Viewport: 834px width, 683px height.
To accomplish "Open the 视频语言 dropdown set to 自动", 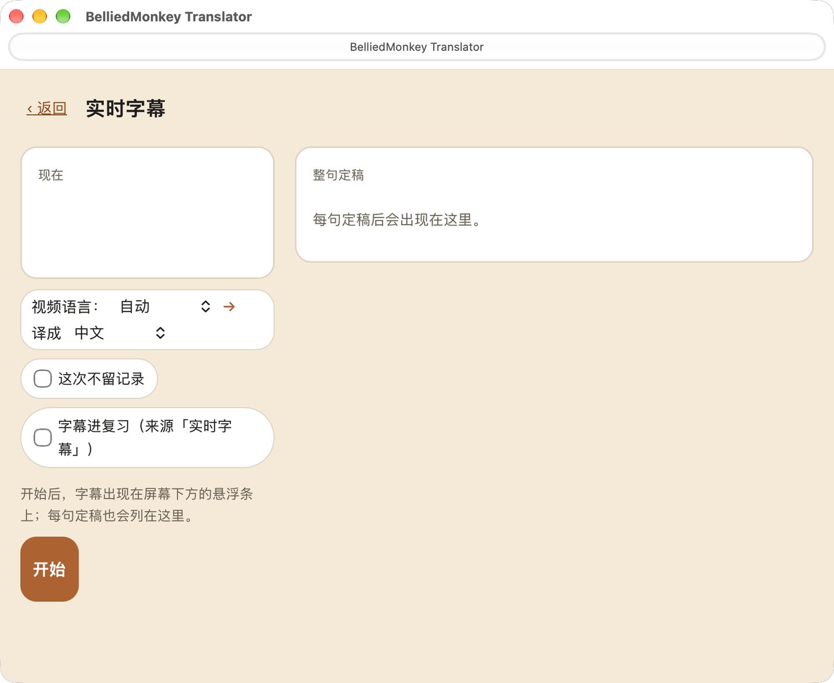I will (x=164, y=307).
